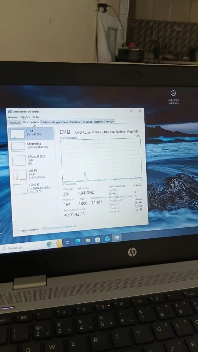This screenshot has width=198, height=352.
Task: Open the Serviços tab
Action: coord(110,122)
